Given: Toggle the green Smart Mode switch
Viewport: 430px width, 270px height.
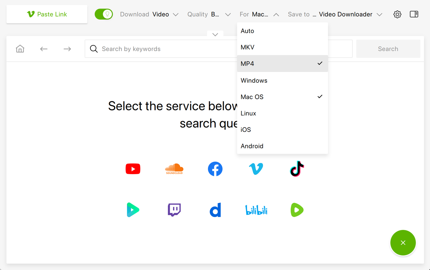Looking at the screenshot, I should [103, 14].
